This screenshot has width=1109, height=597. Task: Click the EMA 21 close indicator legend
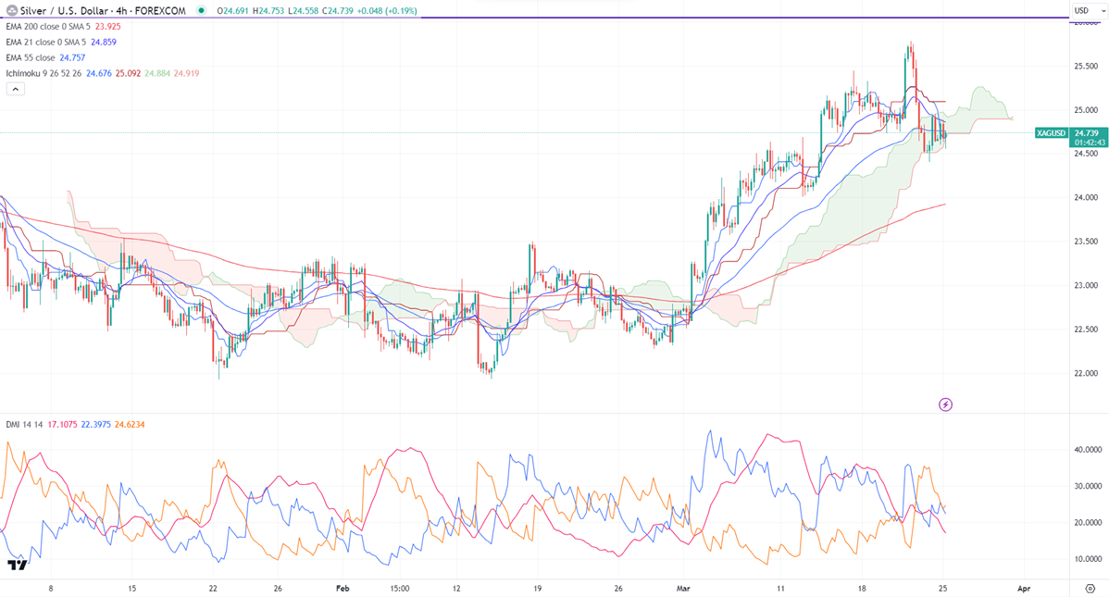click(45, 43)
